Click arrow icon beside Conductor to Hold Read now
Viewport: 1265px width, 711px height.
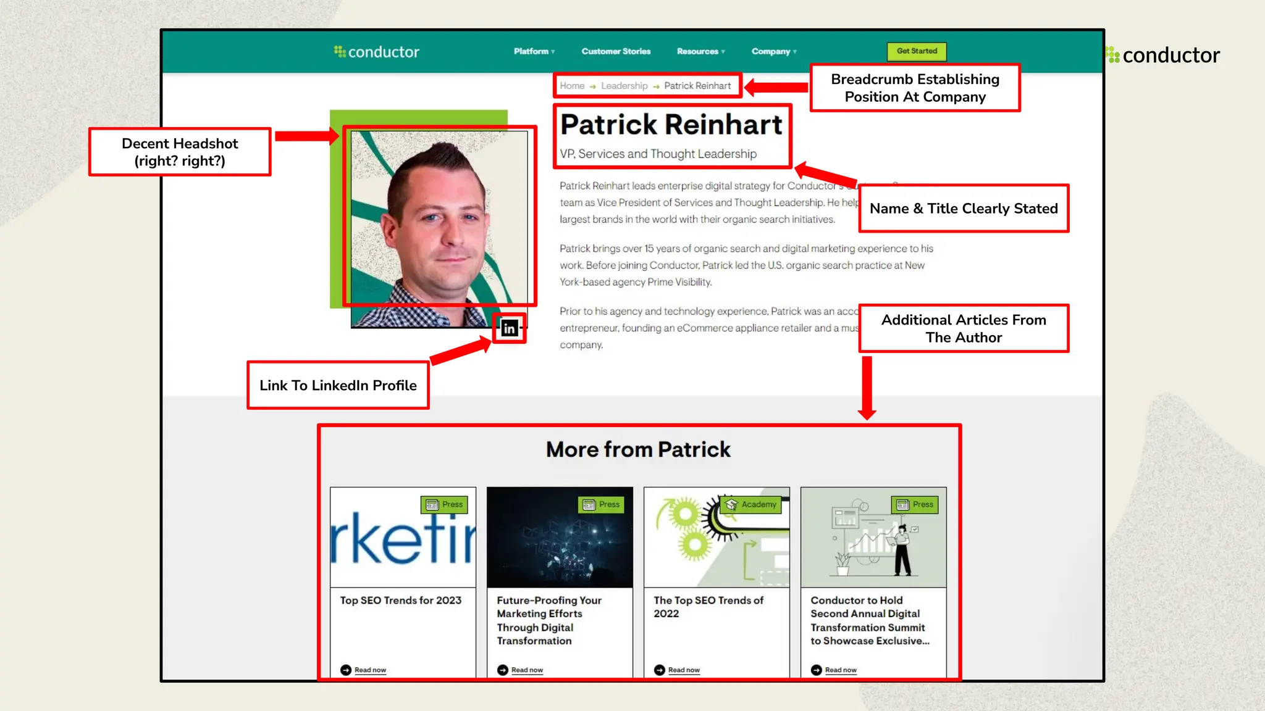817,670
